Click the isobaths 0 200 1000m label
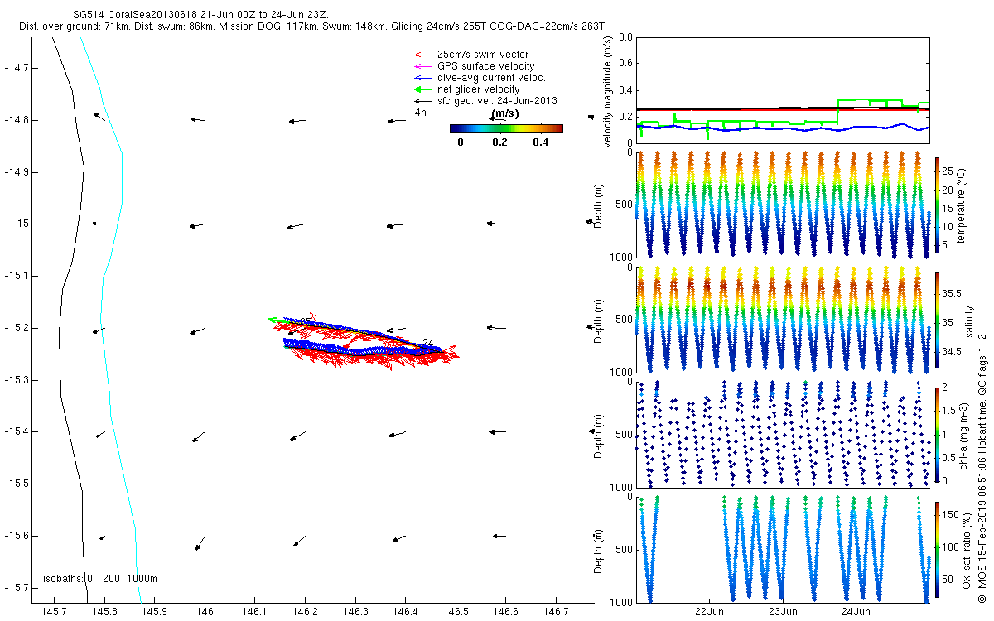The image size is (994, 621). 100,579
